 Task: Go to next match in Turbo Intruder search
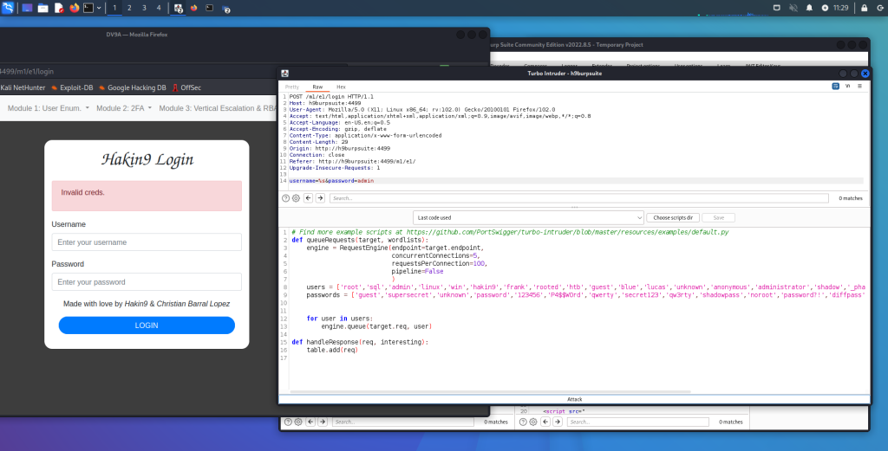tap(320, 198)
